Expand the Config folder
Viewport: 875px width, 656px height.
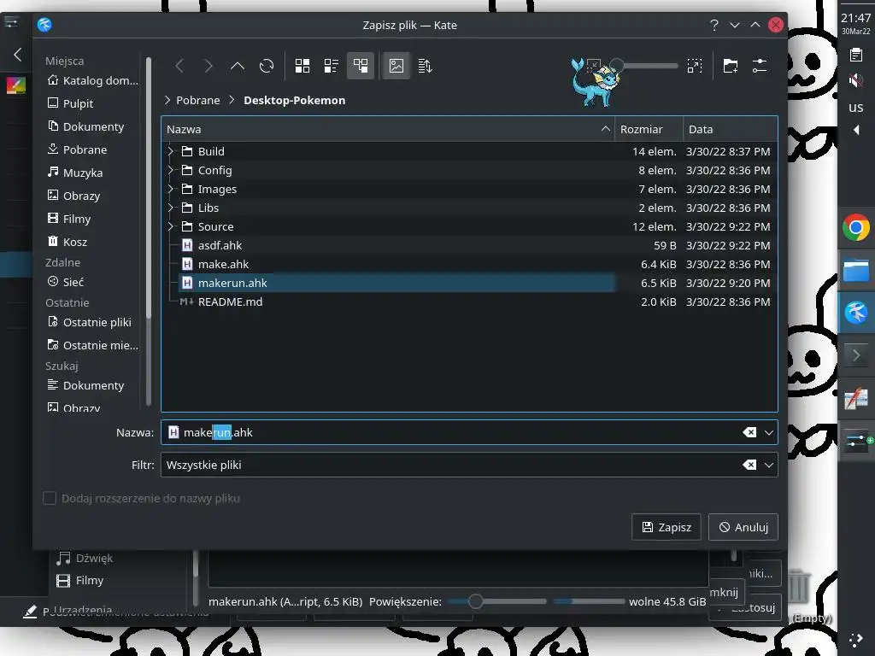(171, 170)
